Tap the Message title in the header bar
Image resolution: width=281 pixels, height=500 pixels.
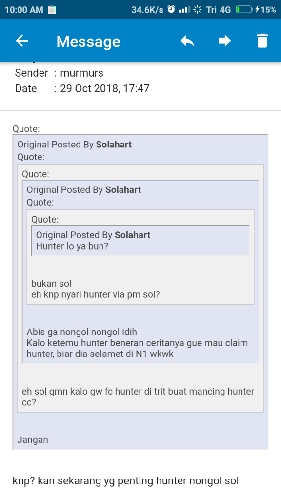pyautogui.click(x=88, y=41)
